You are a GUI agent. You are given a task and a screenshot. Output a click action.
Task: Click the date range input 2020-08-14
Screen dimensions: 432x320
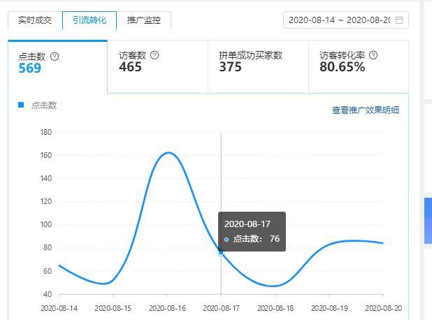click(x=346, y=20)
